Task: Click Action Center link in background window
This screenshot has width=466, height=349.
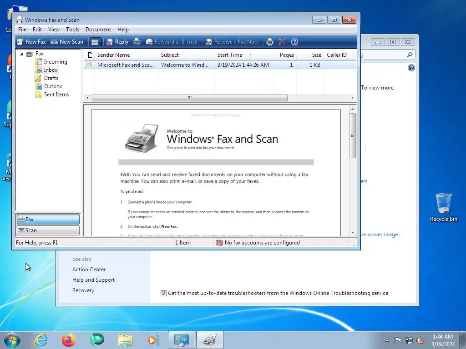Action: [89, 269]
